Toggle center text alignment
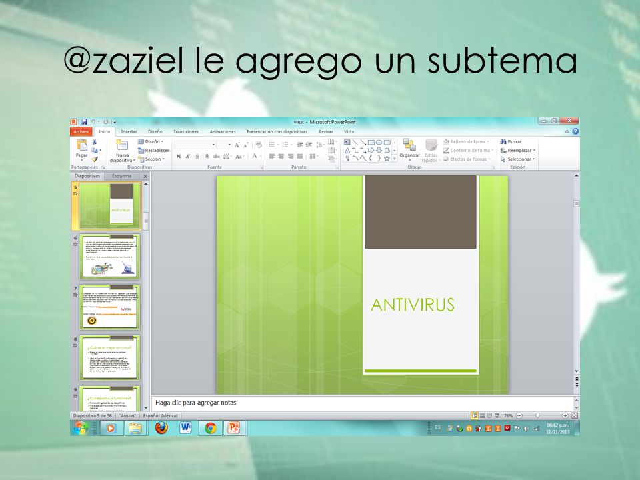Screen dimensions: 640x480 [x=281, y=156]
